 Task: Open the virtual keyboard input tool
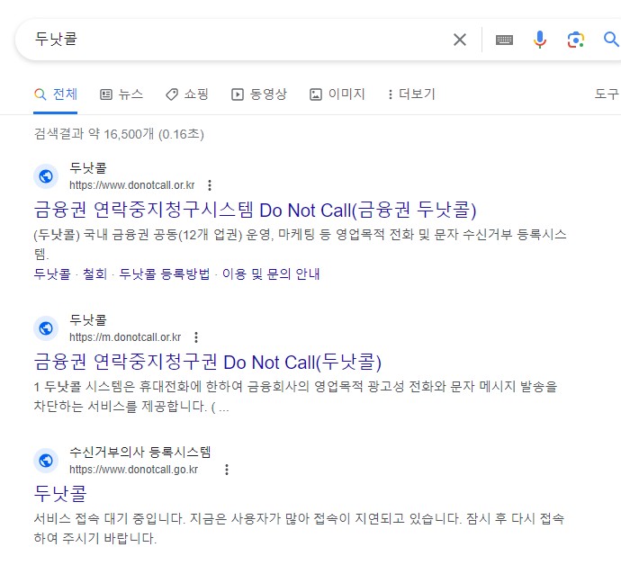[x=504, y=40]
